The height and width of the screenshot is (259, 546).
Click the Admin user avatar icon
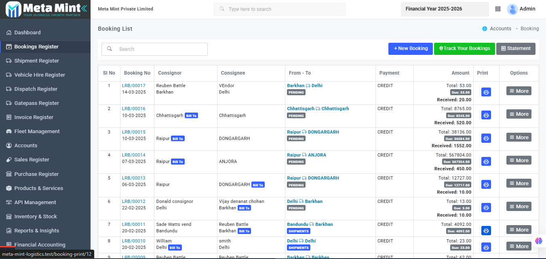pyautogui.click(x=512, y=9)
